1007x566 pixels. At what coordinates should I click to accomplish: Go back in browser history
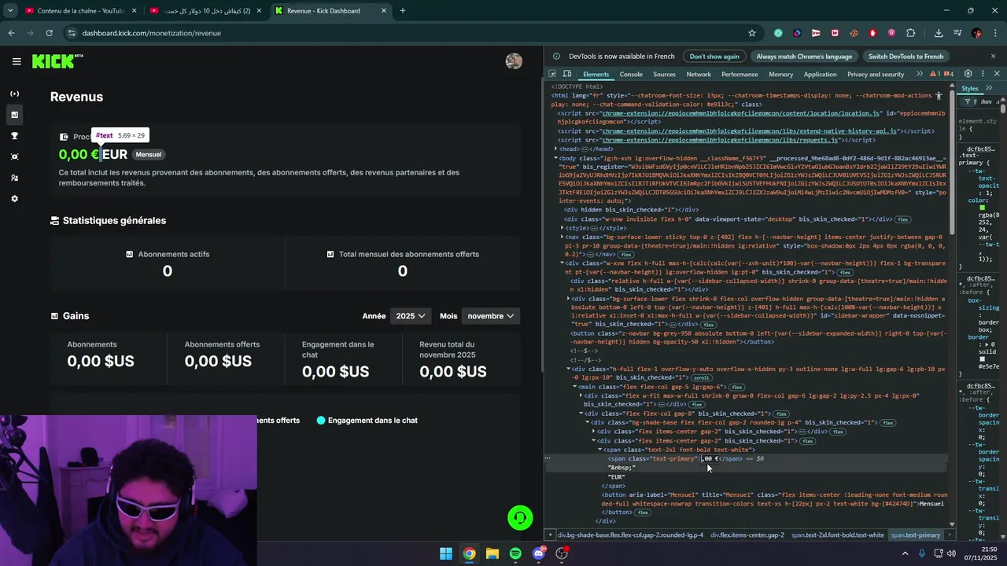tap(11, 33)
